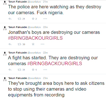Open #BRINGBACKOURGIRLS hashtag in Jonathan's boys tweet
This screenshot has width=106, height=99.
pyautogui.click(x=35, y=38)
